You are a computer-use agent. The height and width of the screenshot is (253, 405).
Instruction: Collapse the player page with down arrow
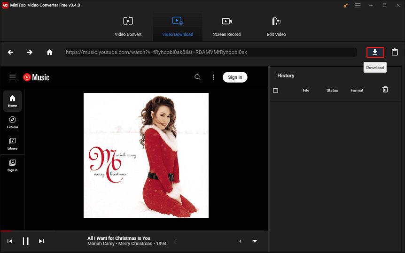coord(255,241)
